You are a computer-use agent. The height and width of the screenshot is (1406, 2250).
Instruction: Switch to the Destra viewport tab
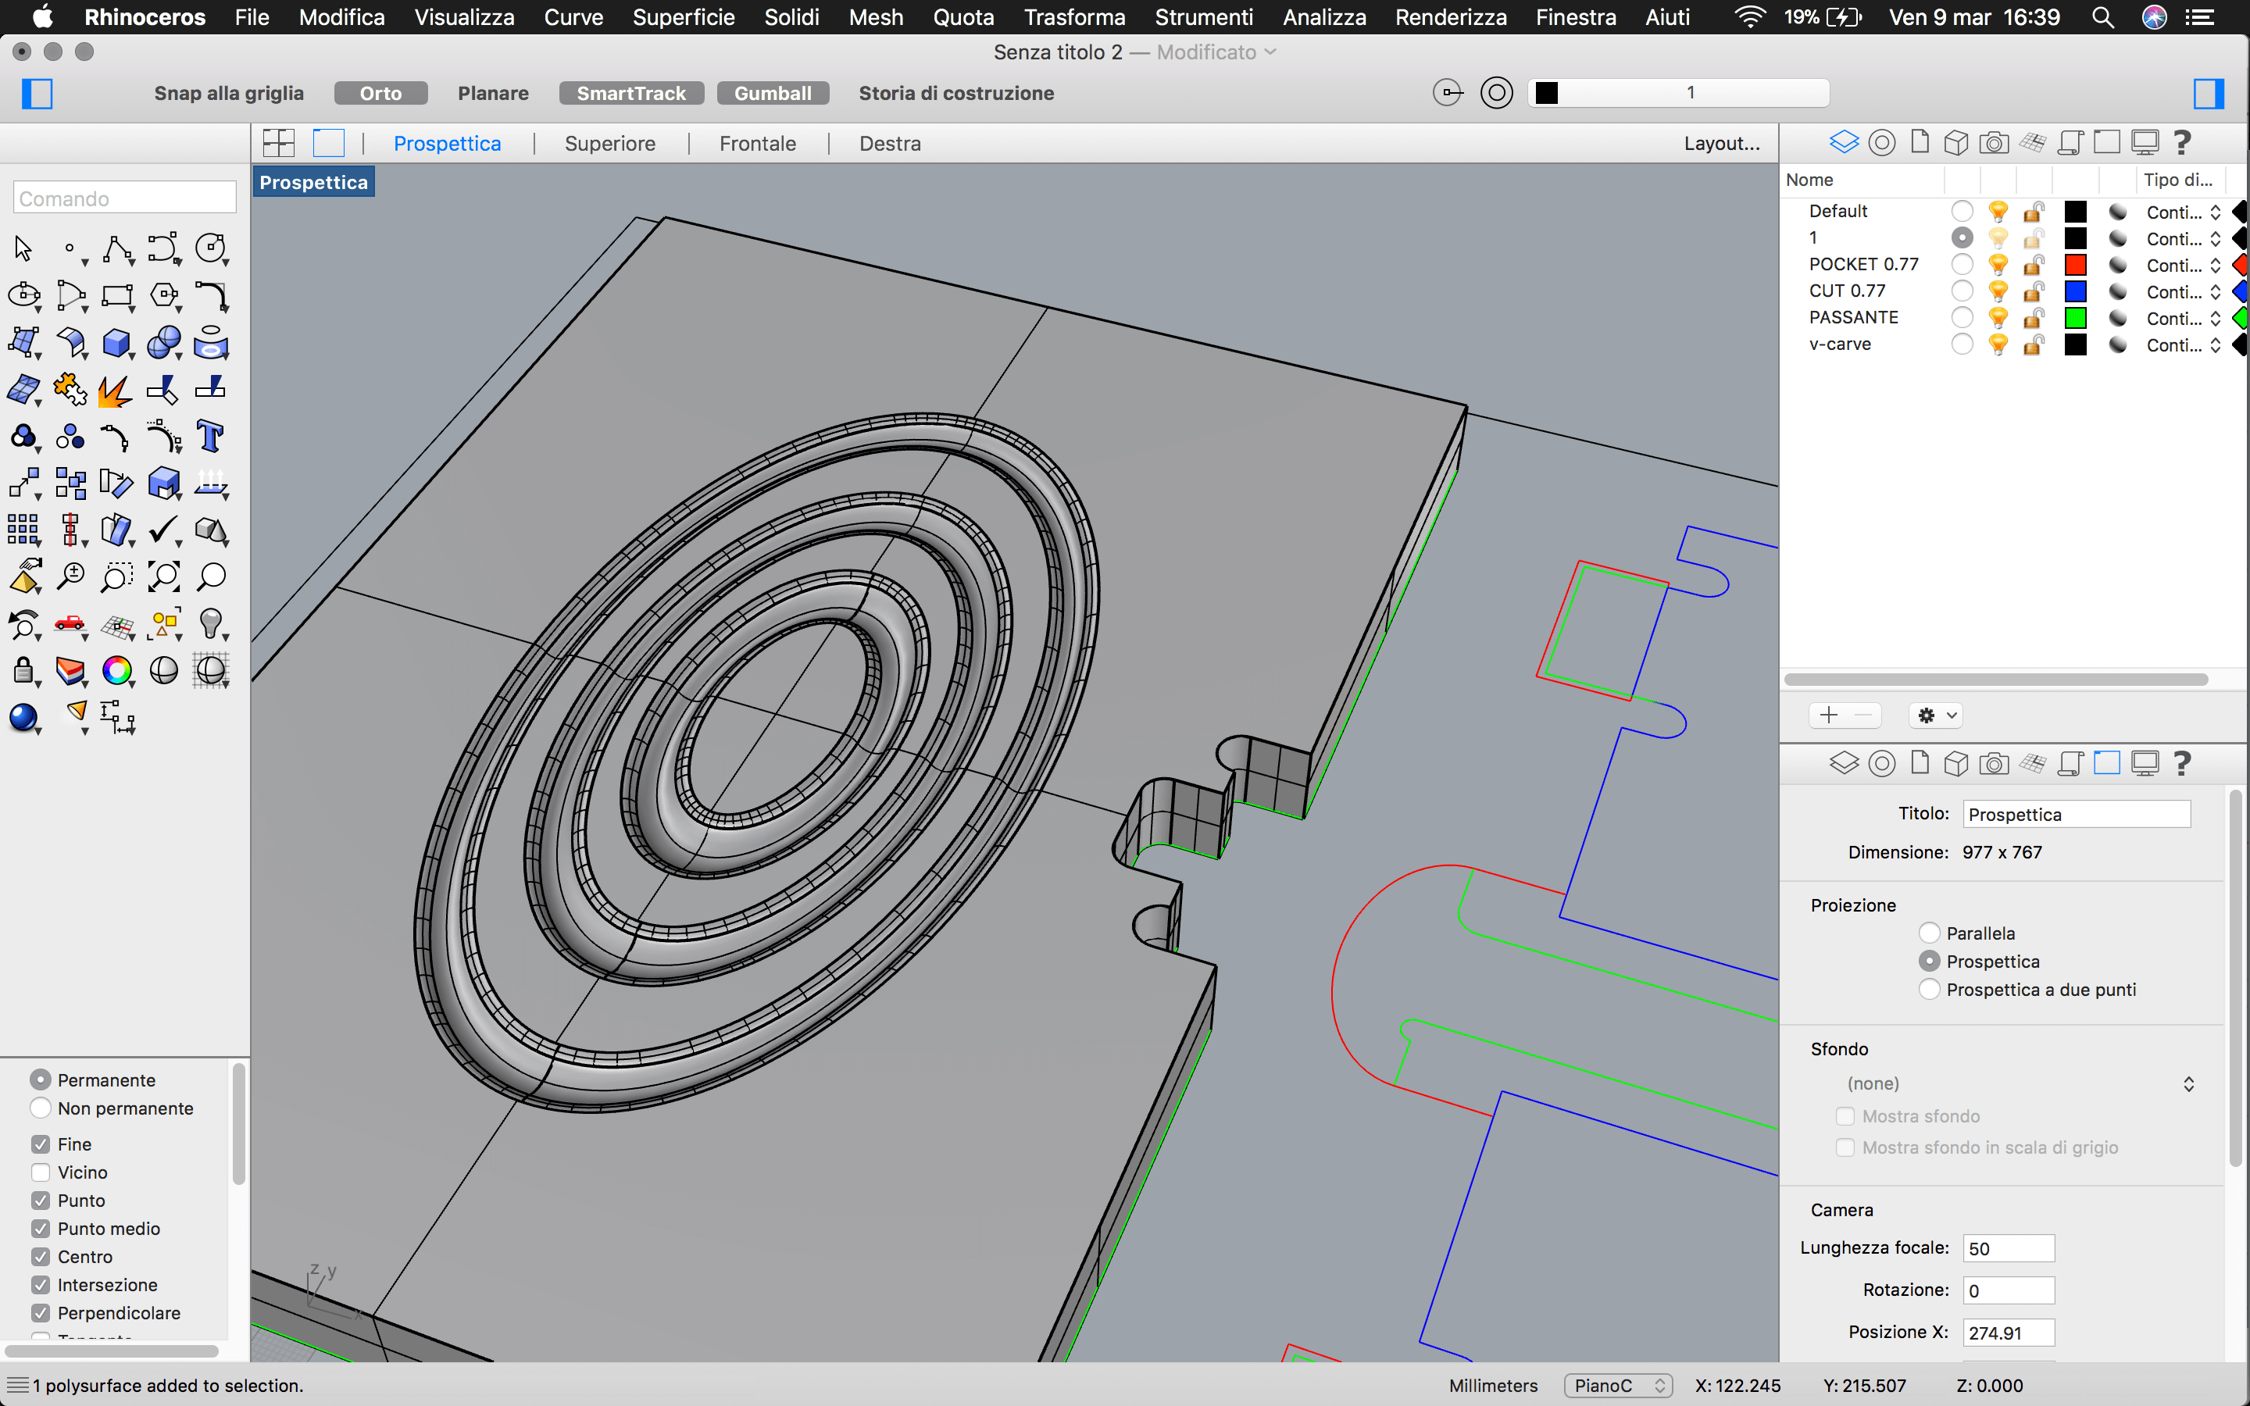coord(890,143)
